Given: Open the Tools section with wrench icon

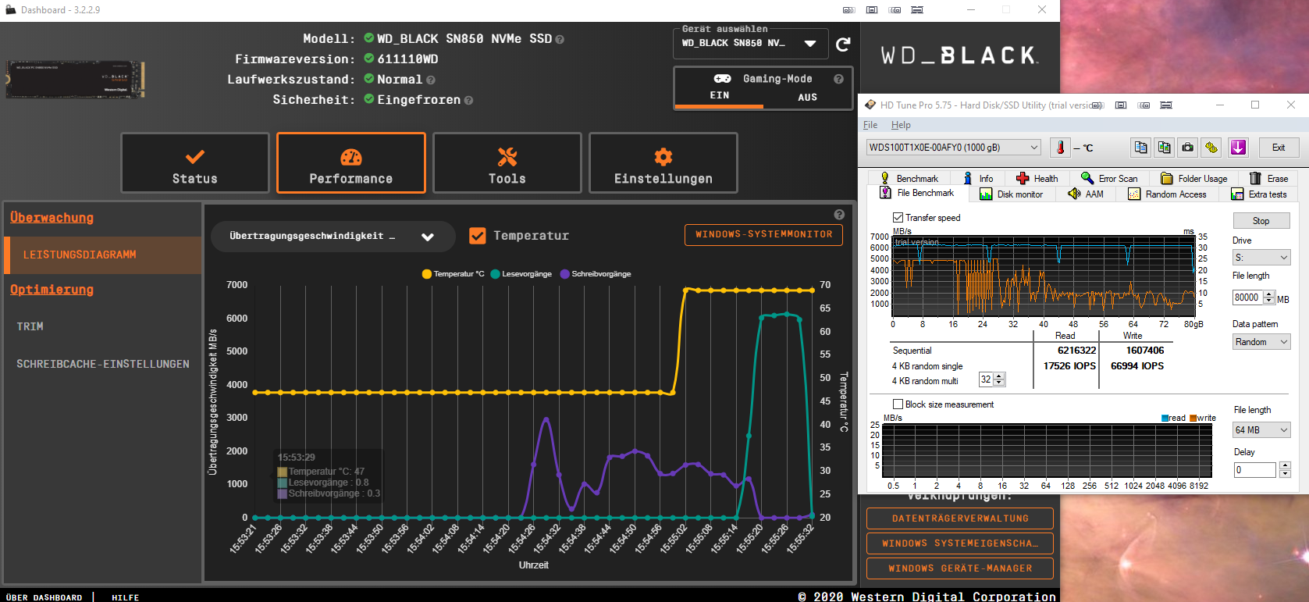Looking at the screenshot, I should 507,162.
